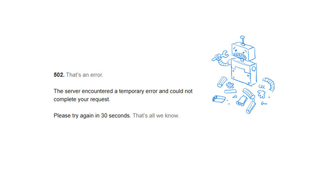Image resolution: width=318 pixels, height=196 pixels.
Task: Click the robot's antenna on top
Action: tap(242, 40)
